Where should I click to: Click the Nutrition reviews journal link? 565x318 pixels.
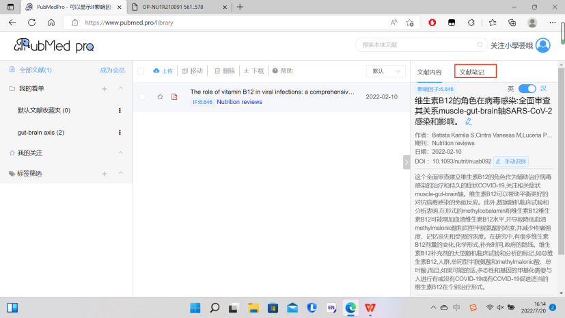(239, 102)
